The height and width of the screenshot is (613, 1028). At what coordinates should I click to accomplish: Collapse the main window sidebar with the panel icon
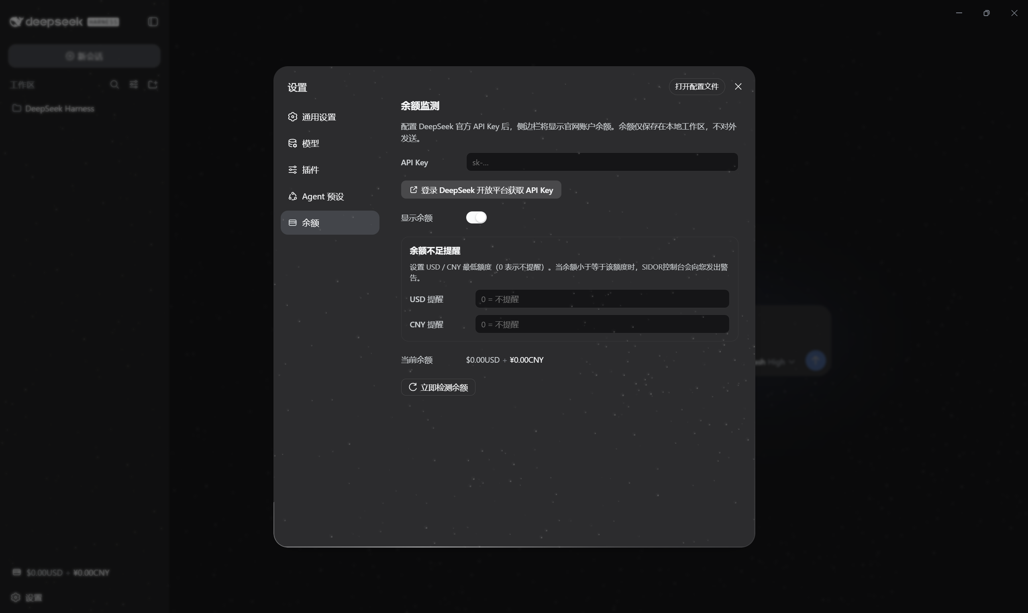(x=153, y=22)
